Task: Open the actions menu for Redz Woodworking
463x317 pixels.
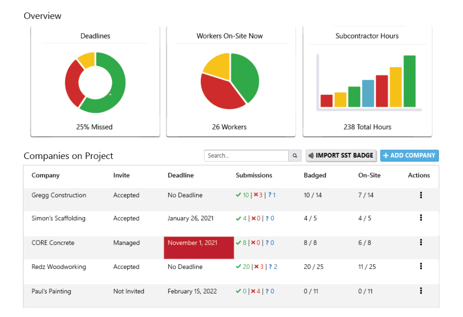Action: click(x=421, y=267)
